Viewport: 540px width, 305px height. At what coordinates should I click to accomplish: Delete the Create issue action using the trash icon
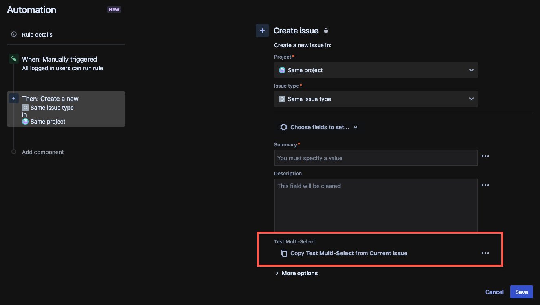pos(325,30)
